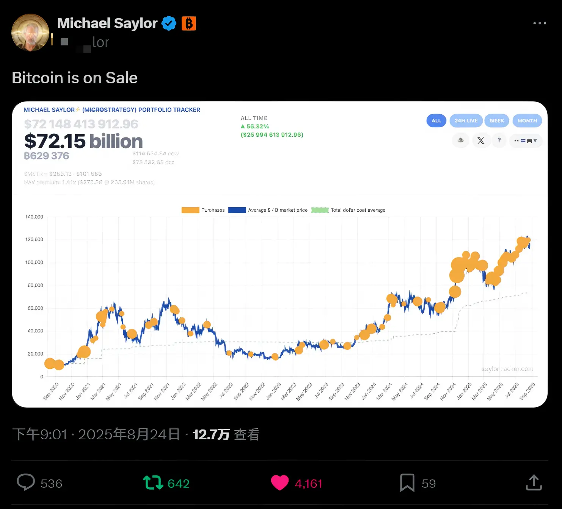562x509 pixels.
Task: Unlike the post with the heart icon
Action: 280,483
